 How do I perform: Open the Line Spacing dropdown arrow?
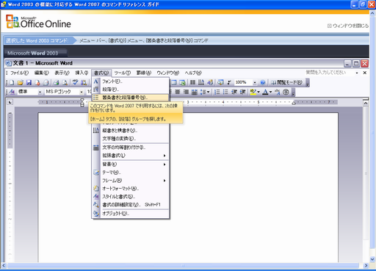coord(209,92)
